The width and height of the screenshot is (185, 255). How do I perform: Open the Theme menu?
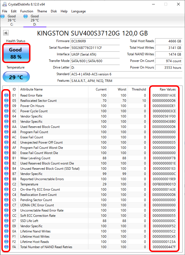pos(42,11)
